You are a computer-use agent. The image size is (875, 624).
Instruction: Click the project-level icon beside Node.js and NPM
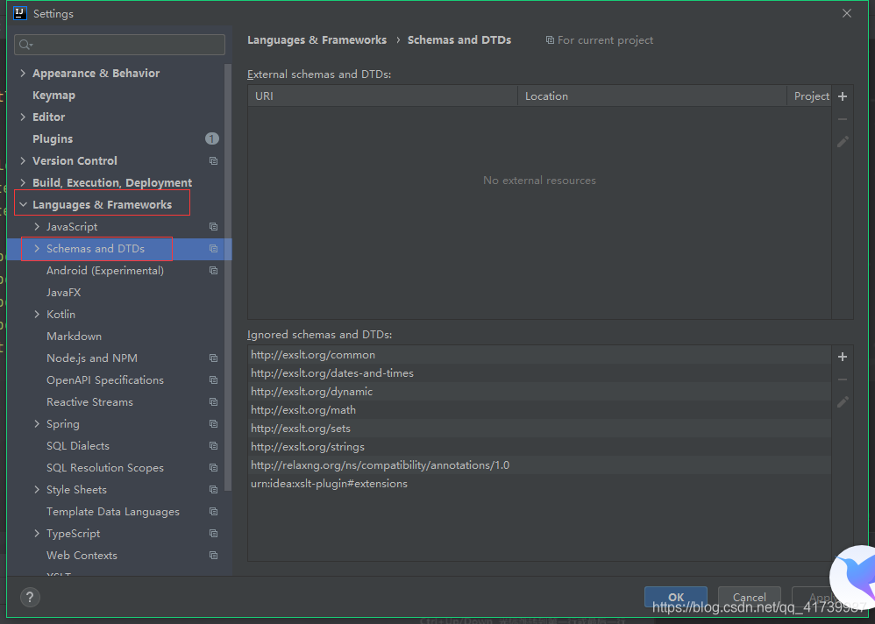213,358
